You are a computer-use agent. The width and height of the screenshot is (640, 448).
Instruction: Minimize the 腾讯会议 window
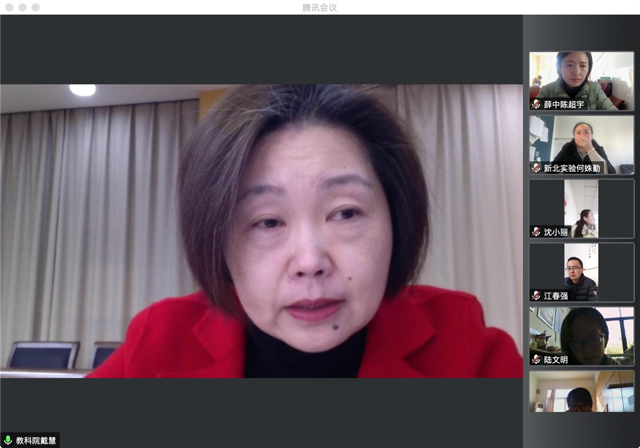(x=22, y=7)
